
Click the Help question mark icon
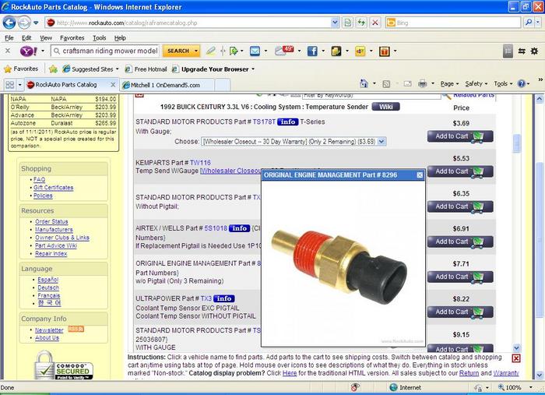[521, 84]
